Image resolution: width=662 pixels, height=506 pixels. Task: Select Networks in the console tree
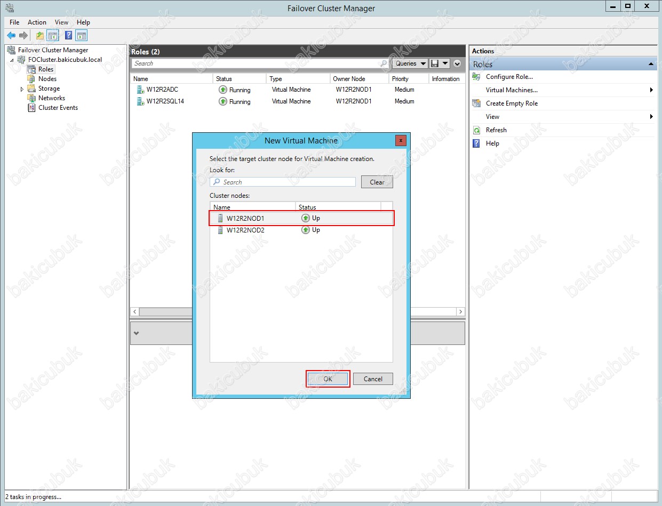click(51, 98)
